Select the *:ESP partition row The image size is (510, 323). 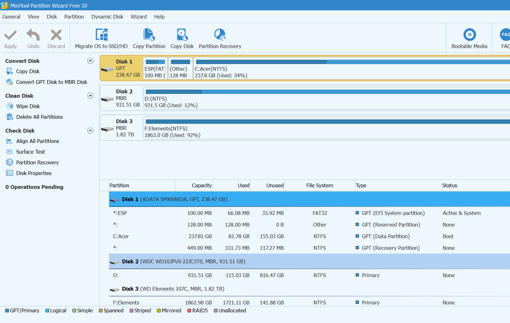click(x=310, y=213)
